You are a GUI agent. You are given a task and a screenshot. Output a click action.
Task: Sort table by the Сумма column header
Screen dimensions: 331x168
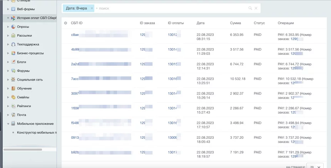(235, 23)
